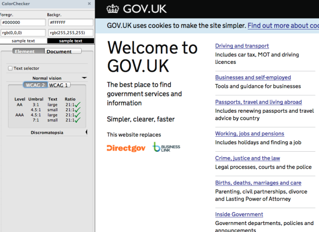This screenshot has height=232, width=319.
Task: Click the AAA small 7:1 green checkmark
Action: 78,120
